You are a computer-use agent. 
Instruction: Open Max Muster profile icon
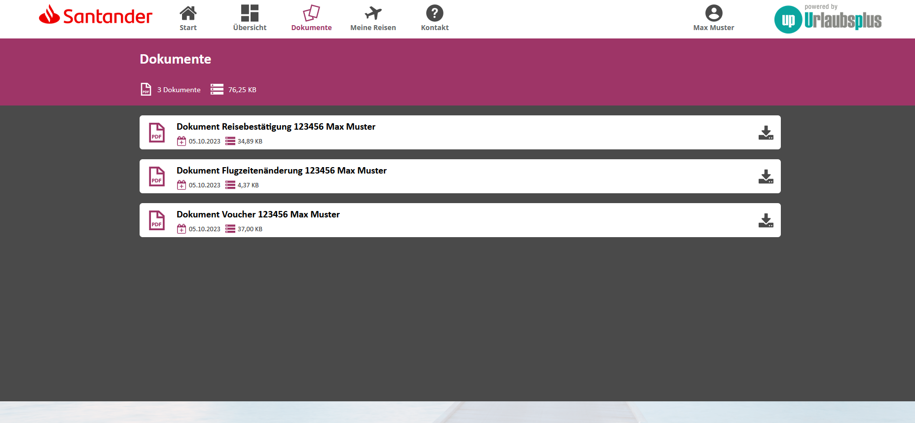pos(713,13)
